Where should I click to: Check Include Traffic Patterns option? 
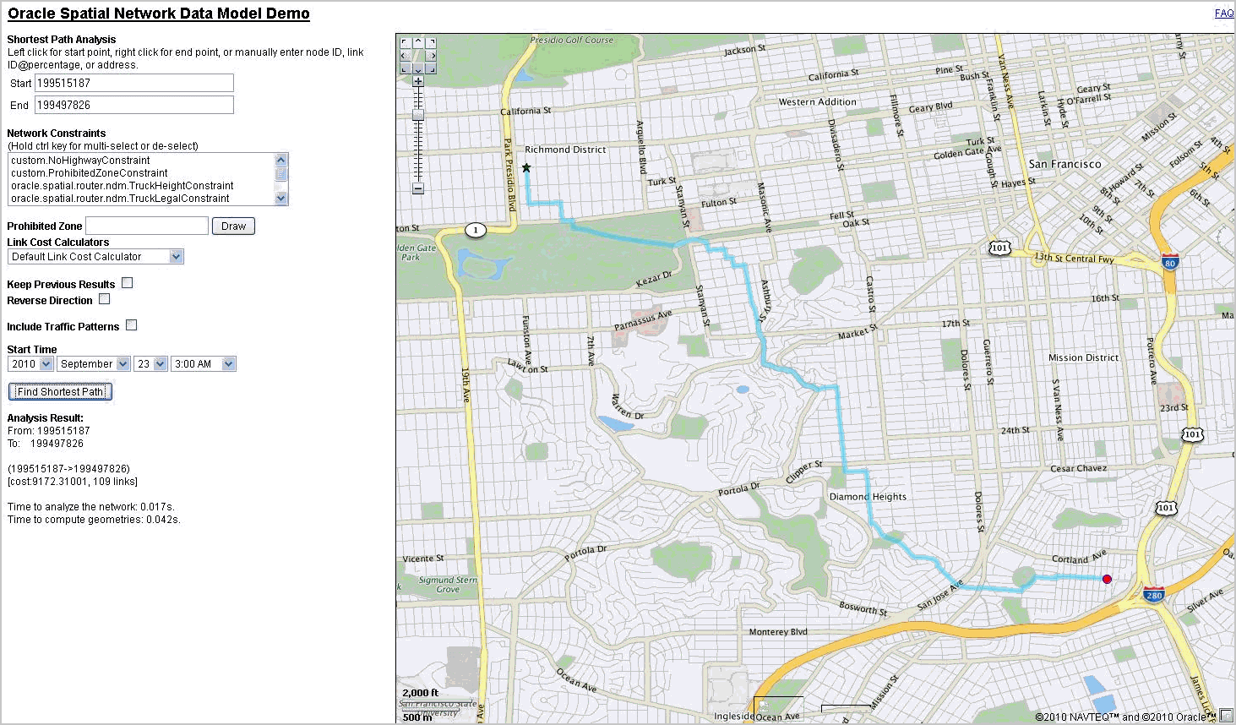pyautogui.click(x=131, y=325)
